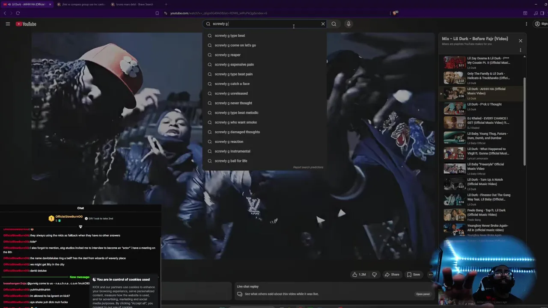548x308 pixels.
Task: Jump to new messages in chat
Action: (80, 277)
